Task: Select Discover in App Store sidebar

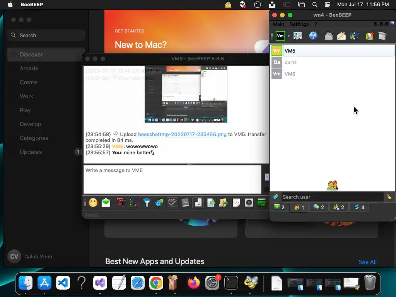Action: (46, 55)
